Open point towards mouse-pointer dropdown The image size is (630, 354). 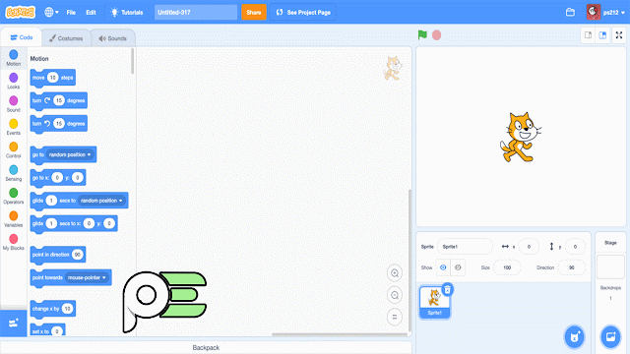tap(87, 277)
